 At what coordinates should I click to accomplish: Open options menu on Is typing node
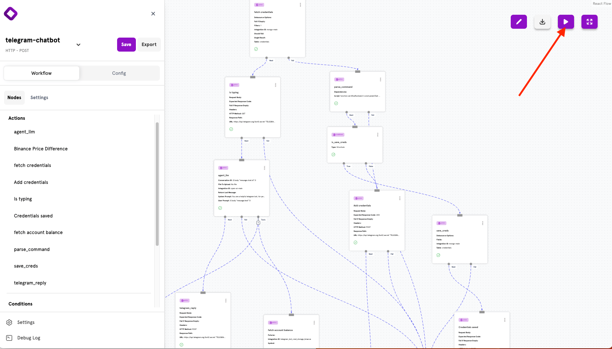point(275,85)
